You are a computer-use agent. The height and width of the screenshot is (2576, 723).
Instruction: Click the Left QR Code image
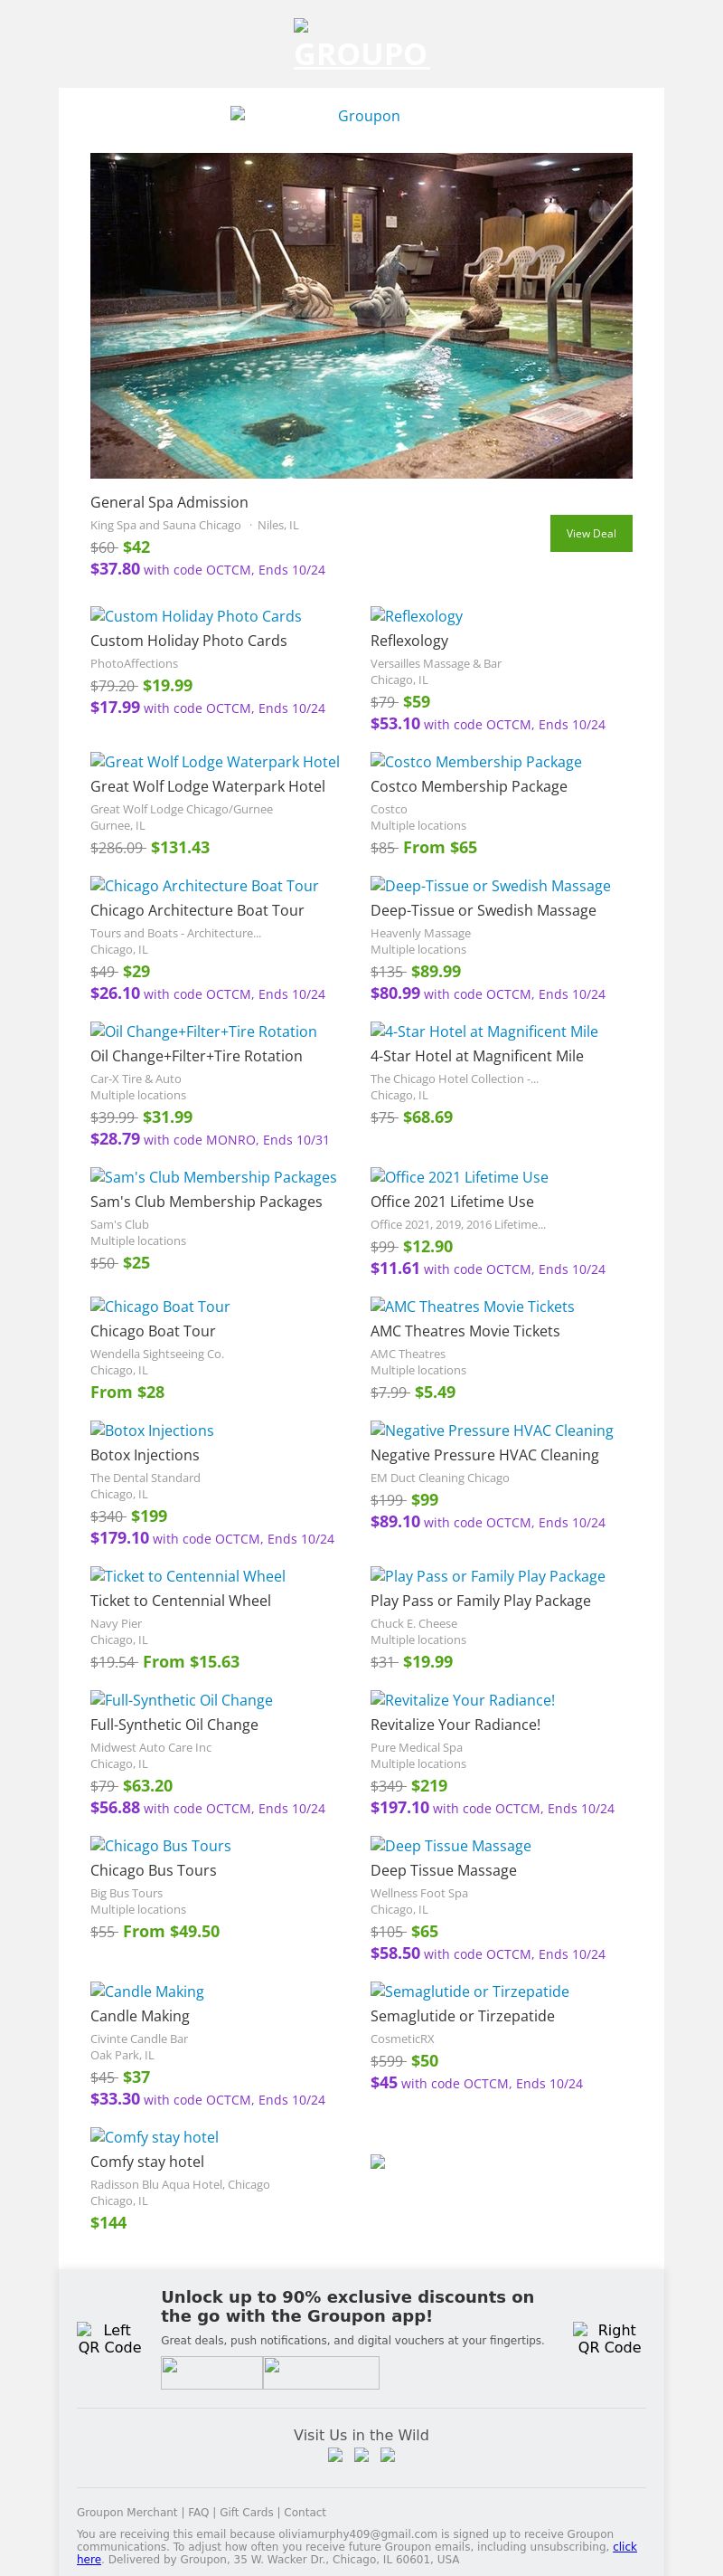110,2339
